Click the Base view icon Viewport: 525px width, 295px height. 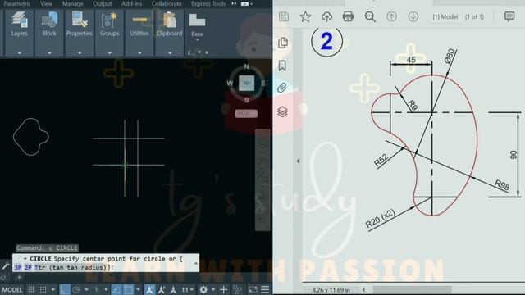[197, 20]
